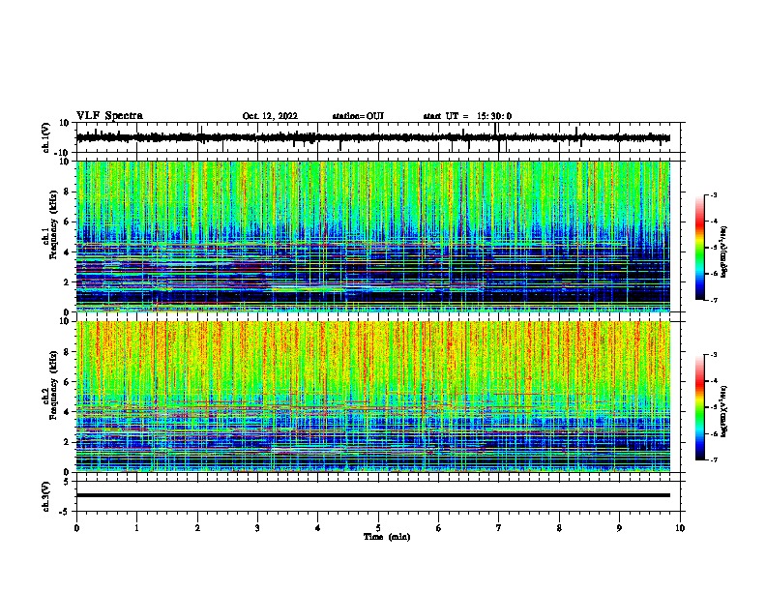This screenshot has width=766, height=592.
Task: Click the ch.1 voltage waveform trace
Action: click(373, 137)
